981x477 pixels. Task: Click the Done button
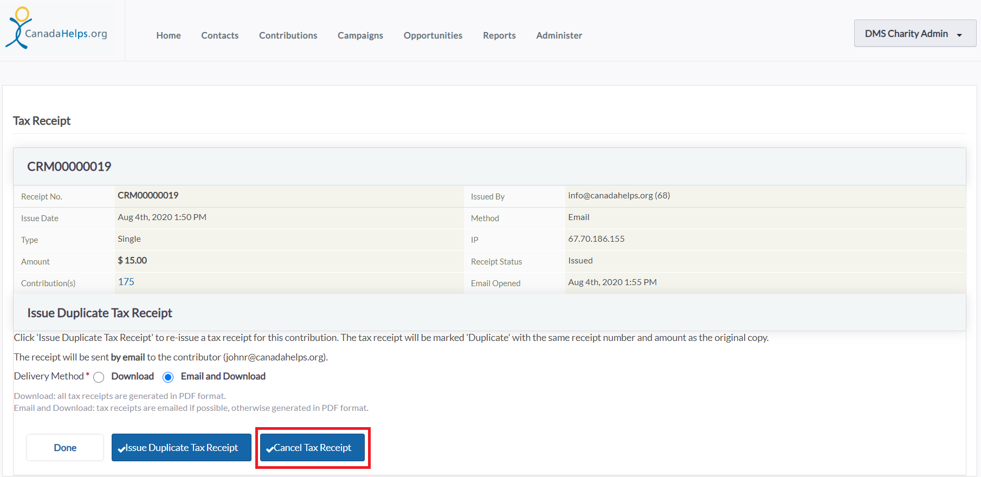click(x=65, y=448)
